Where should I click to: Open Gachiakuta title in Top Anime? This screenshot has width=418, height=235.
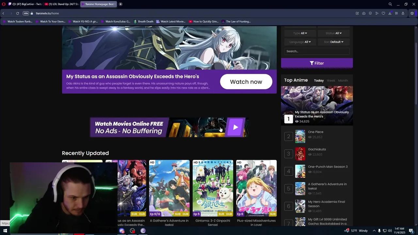click(x=317, y=149)
